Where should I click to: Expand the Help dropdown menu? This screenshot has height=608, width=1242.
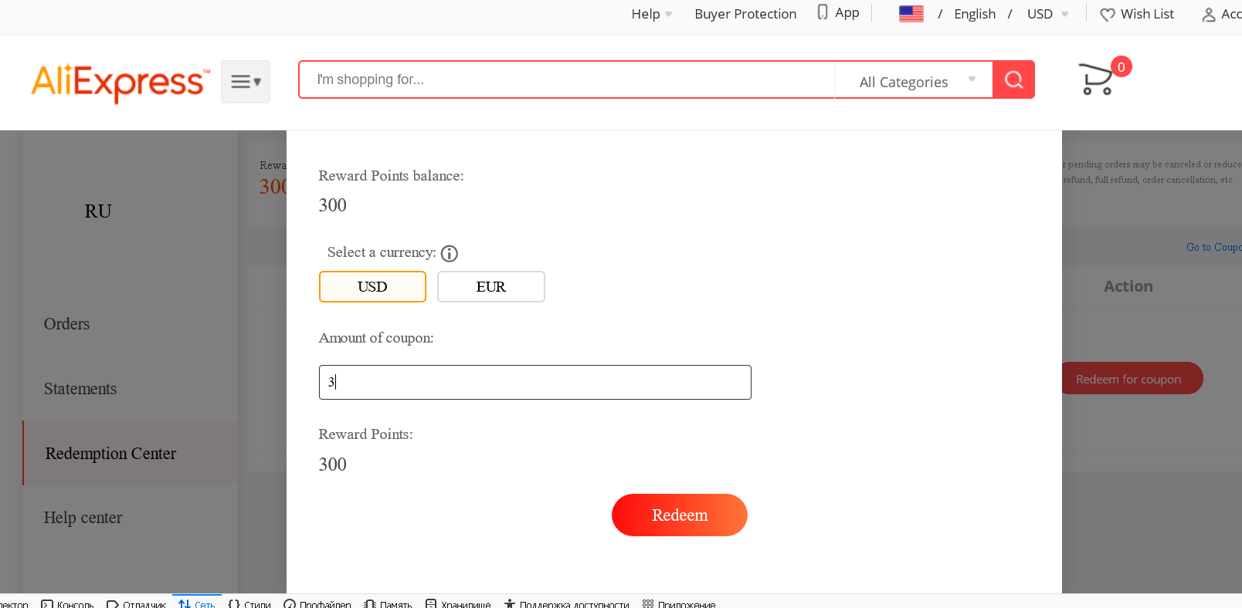click(651, 14)
